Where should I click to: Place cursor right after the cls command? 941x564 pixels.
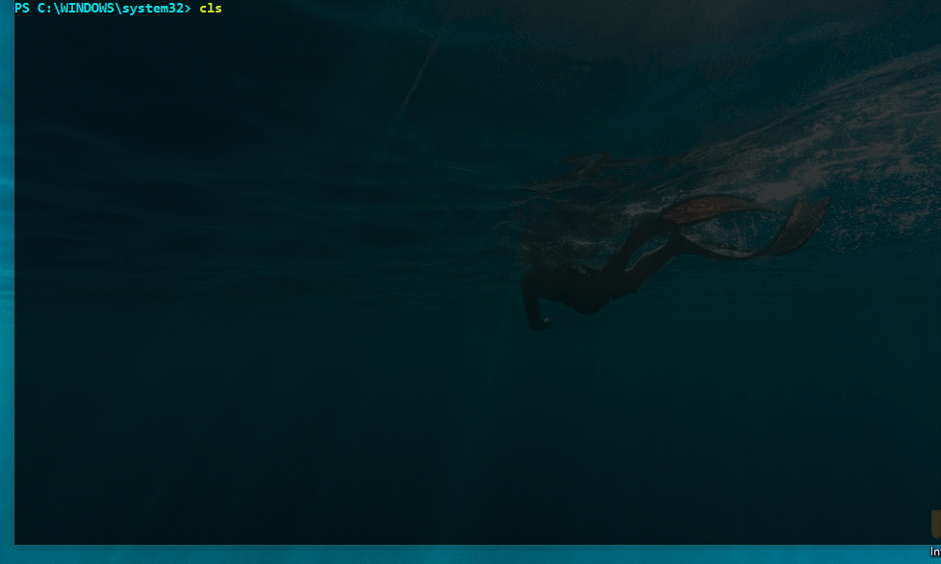pyautogui.click(x=223, y=9)
